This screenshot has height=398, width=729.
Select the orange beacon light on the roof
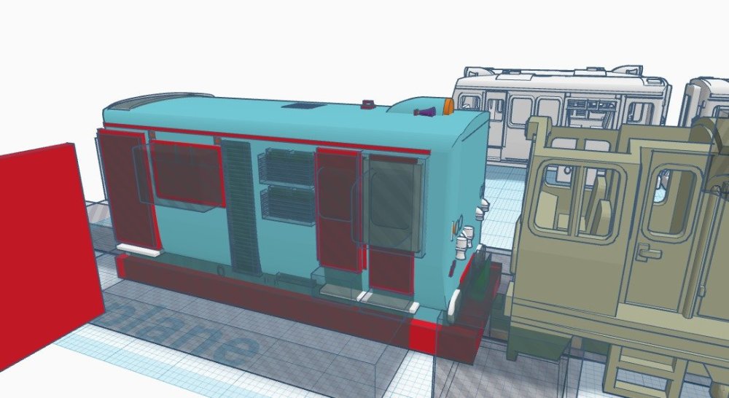(448, 106)
